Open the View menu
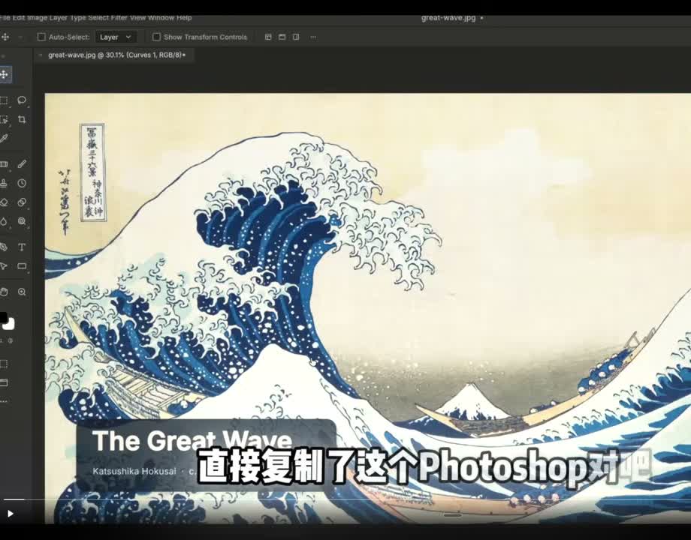Image resolution: width=691 pixels, height=540 pixels. click(138, 17)
